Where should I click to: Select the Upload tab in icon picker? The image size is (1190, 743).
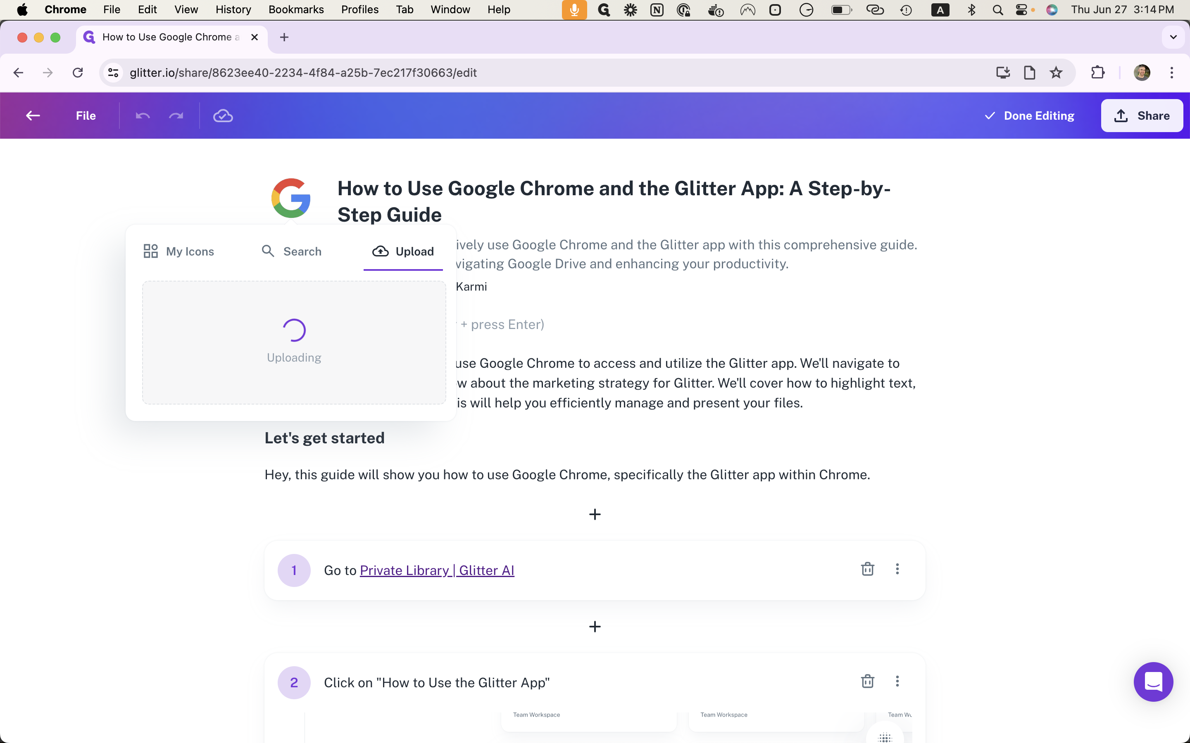pos(403,251)
